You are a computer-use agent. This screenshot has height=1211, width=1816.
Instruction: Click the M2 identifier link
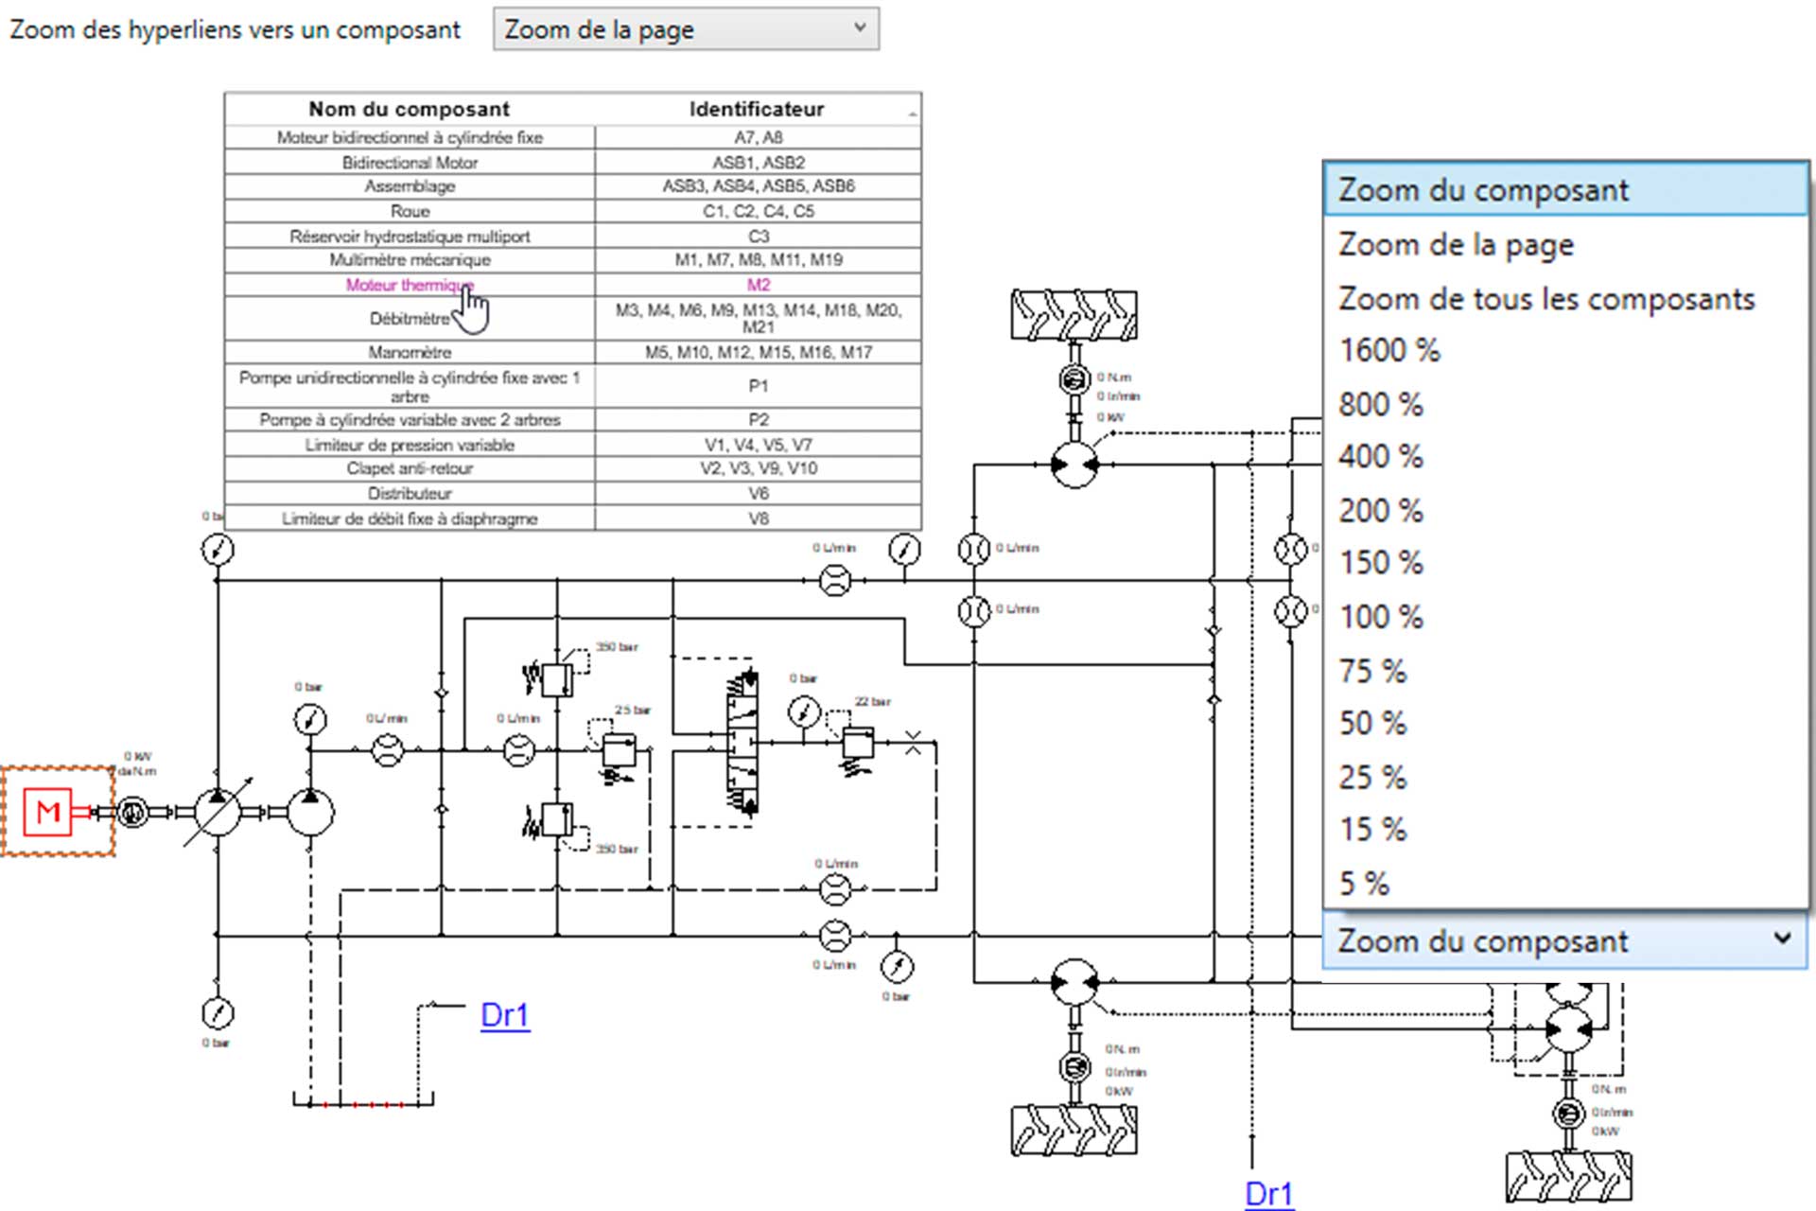click(x=759, y=285)
